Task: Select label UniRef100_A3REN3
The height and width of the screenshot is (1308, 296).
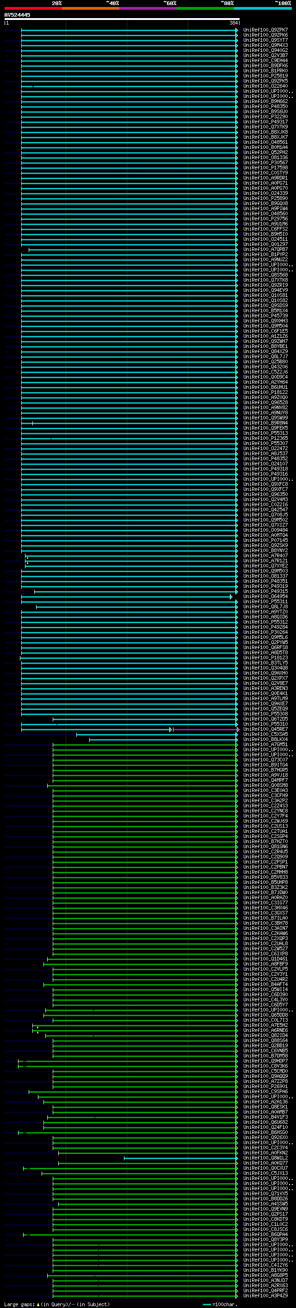Action: [x=265, y=689]
